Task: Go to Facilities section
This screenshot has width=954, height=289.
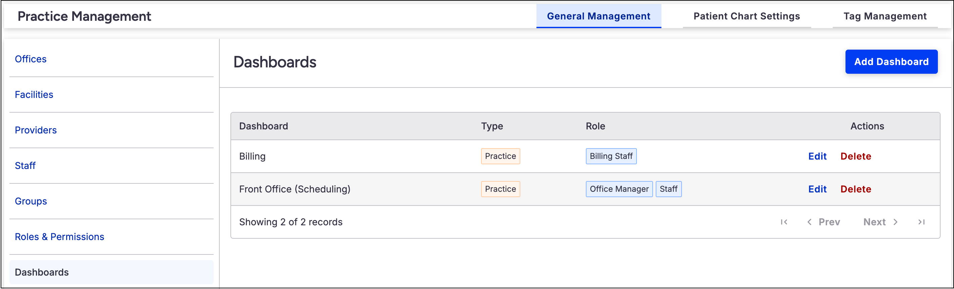Action: (34, 95)
